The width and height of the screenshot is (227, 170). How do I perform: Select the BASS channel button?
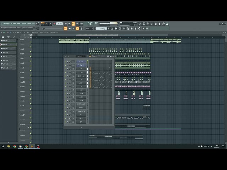point(81,90)
